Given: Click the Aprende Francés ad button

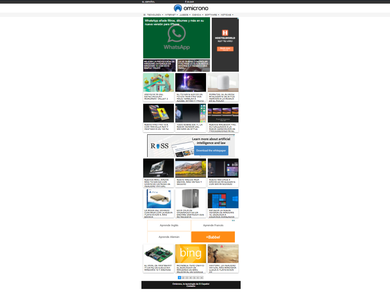Looking at the screenshot, I should [x=213, y=226].
